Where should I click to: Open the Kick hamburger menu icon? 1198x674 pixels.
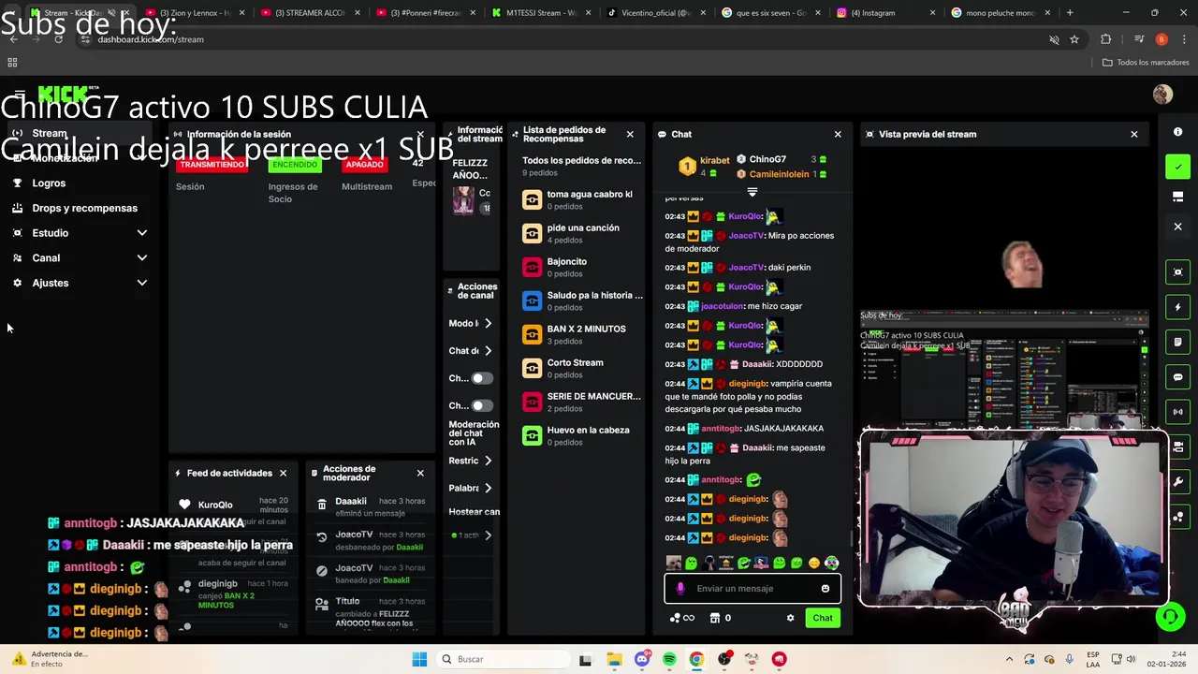click(20, 94)
